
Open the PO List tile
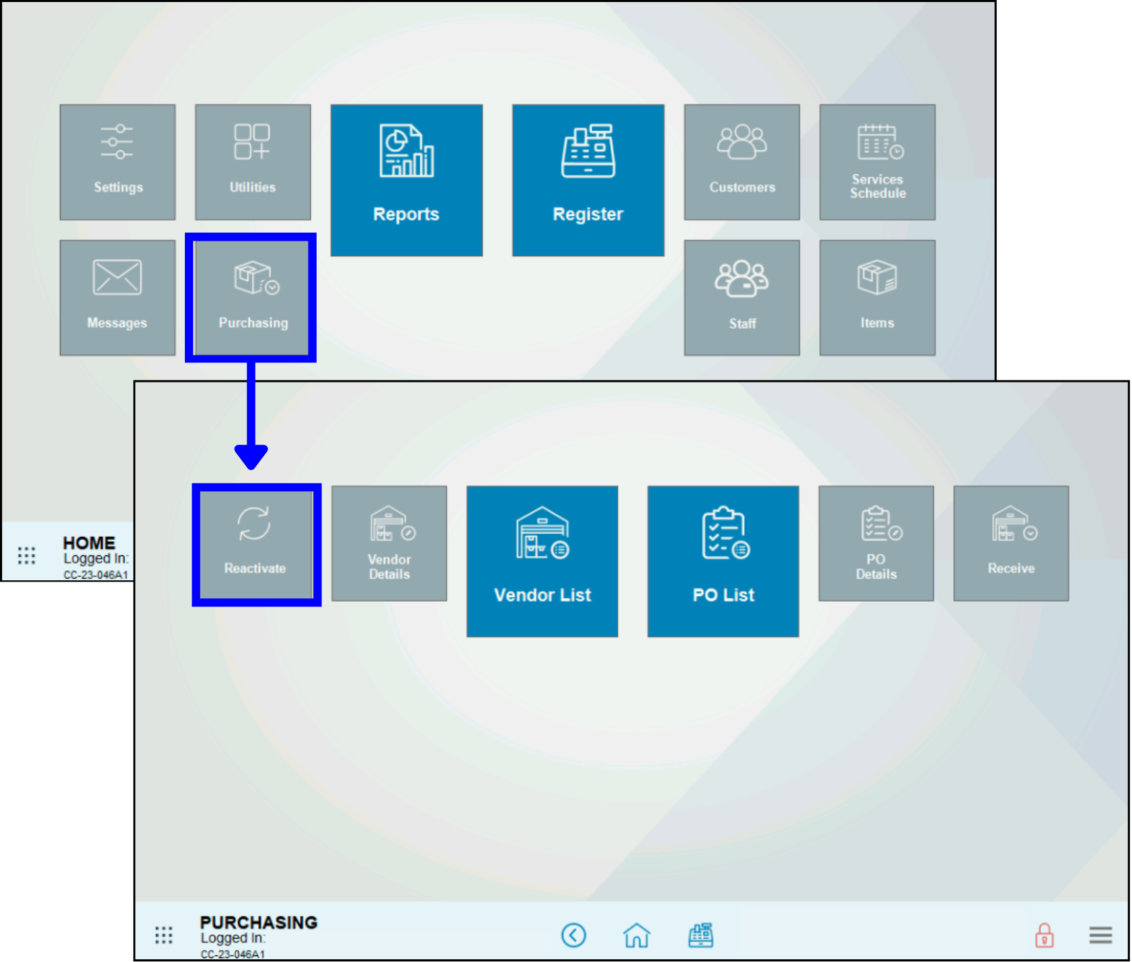723,561
